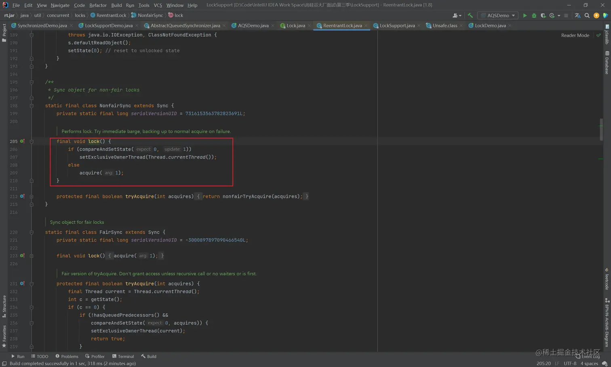
Task: Open the VCS menu
Action: 158,5
